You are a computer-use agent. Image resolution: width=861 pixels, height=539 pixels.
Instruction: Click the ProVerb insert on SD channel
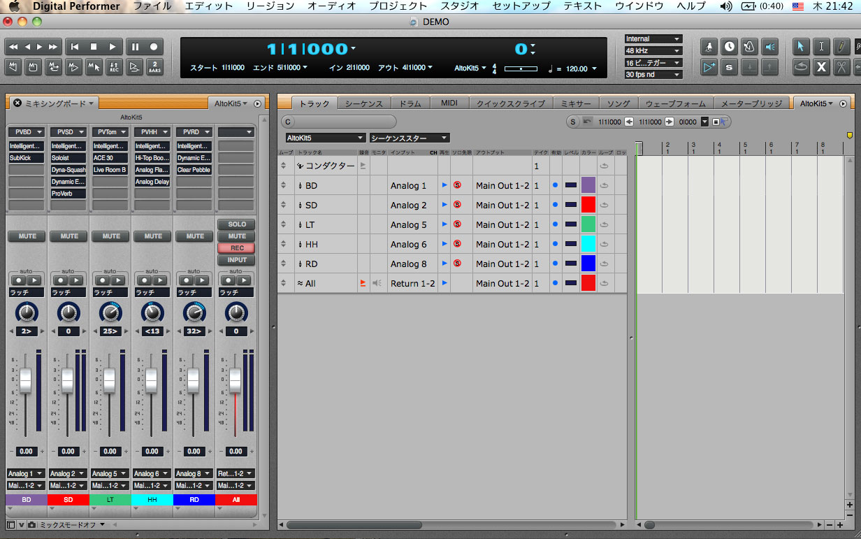click(x=69, y=194)
